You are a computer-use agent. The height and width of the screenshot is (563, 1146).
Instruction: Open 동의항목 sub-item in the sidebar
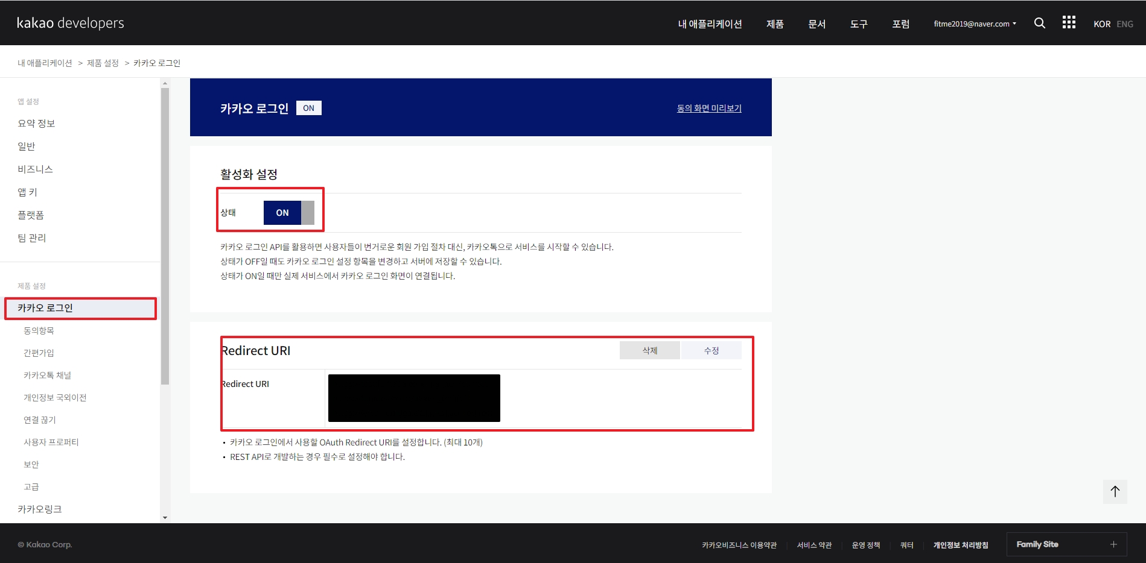point(39,330)
